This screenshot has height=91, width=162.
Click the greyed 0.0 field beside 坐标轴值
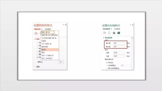click(x=126, y=65)
